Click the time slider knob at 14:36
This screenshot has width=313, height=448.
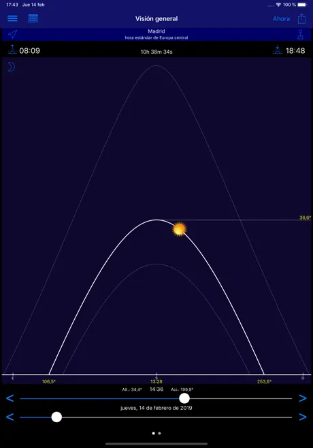pos(184,398)
